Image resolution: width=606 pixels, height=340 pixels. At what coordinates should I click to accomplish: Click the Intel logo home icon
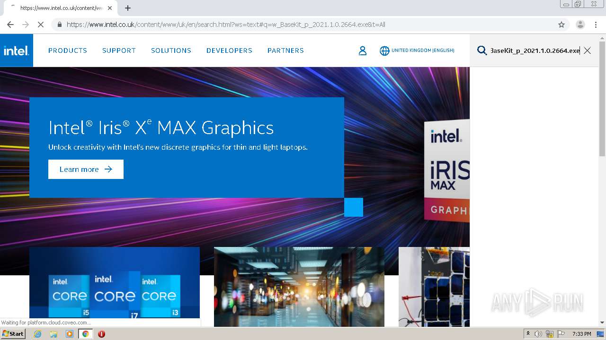[17, 51]
